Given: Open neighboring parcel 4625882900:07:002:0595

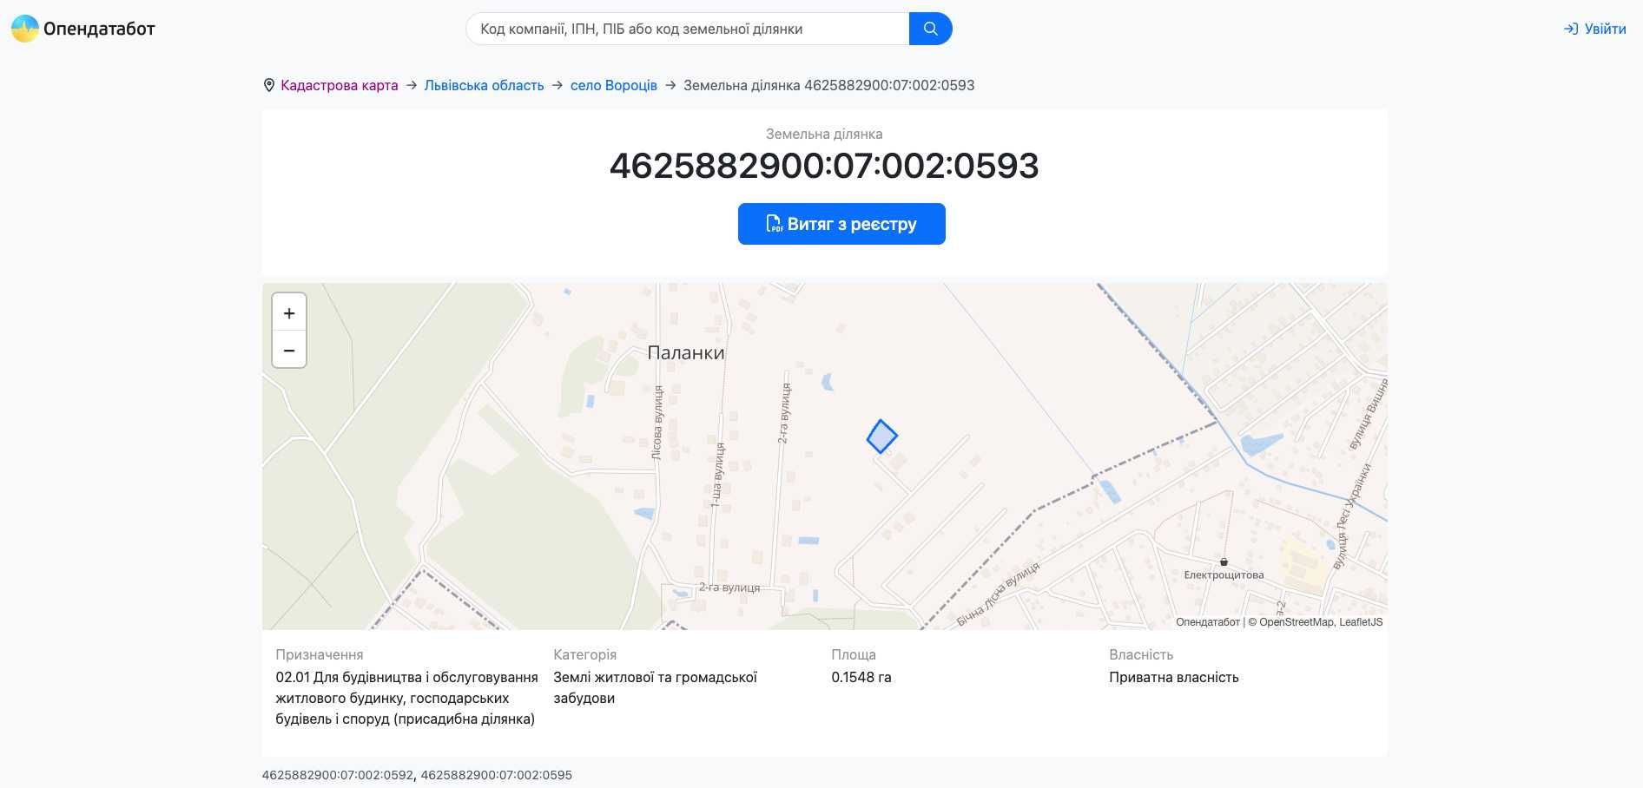Looking at the screenshot, I should point(496,775).
